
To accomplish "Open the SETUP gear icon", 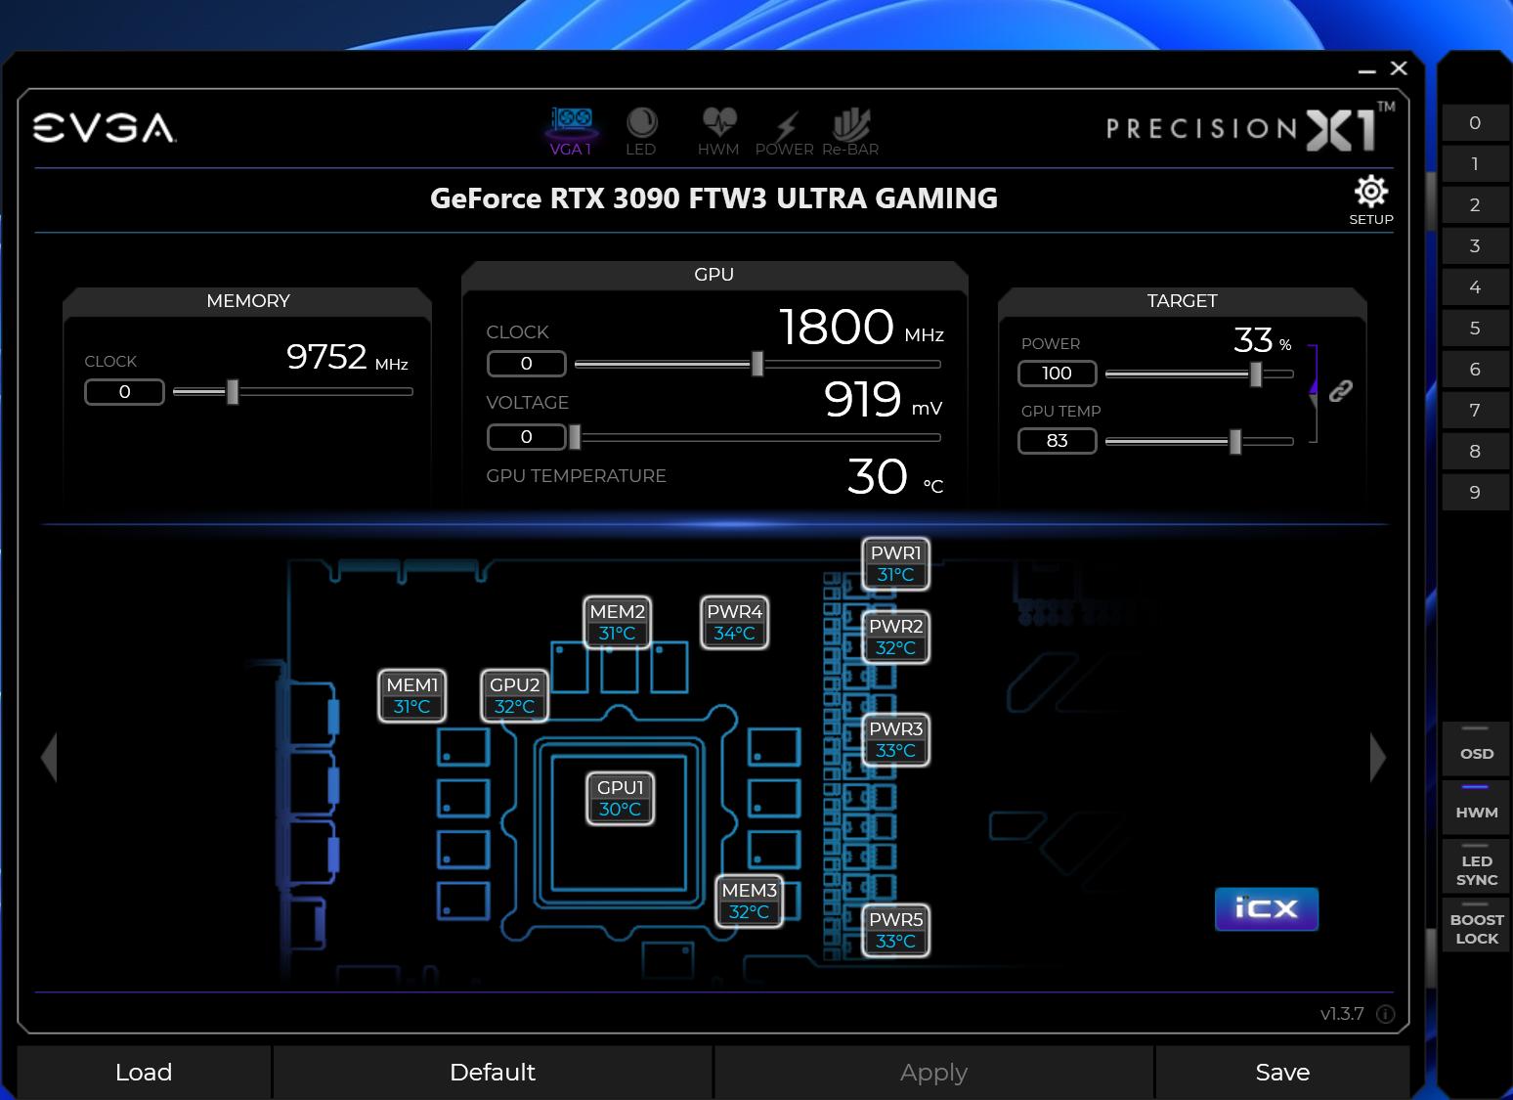I will point(1371,200).
